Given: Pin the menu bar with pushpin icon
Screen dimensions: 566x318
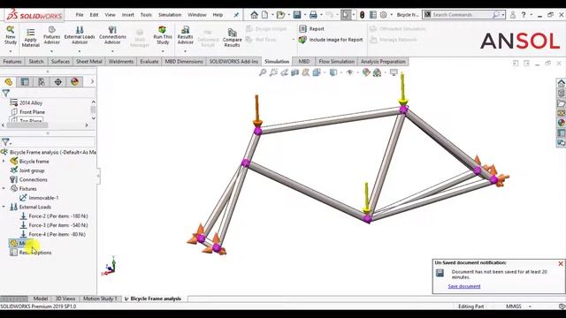Looking at the screenshot, I should point(236,15).
